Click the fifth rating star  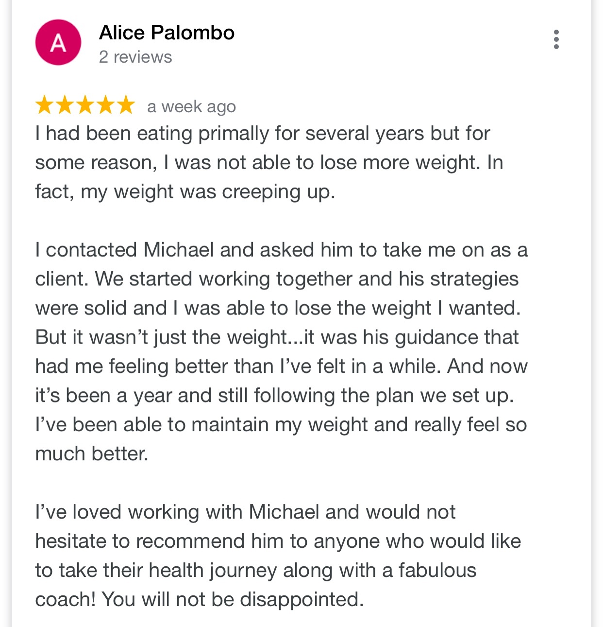pyautogui.click(x=126, y=105)
